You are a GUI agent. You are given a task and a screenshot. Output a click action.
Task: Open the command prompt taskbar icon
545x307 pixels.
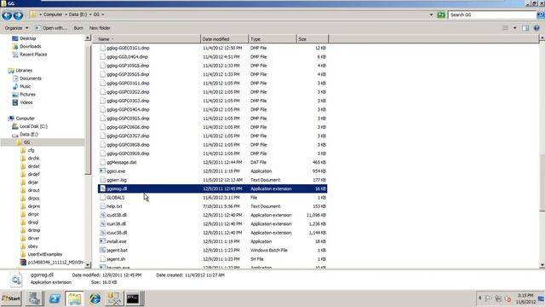[x=133, y=298]
